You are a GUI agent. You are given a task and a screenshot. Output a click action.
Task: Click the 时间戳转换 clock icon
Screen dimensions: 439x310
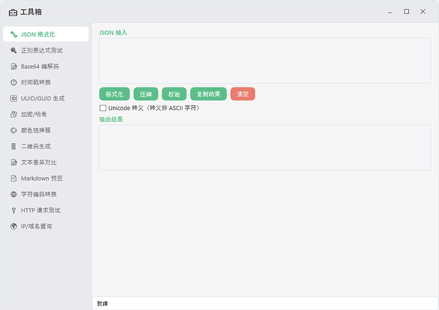click(14, 83)
